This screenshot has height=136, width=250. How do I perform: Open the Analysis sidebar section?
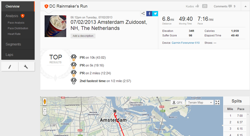12,16
